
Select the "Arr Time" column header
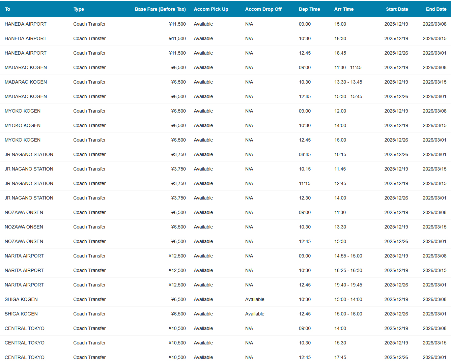click(344, 9)
